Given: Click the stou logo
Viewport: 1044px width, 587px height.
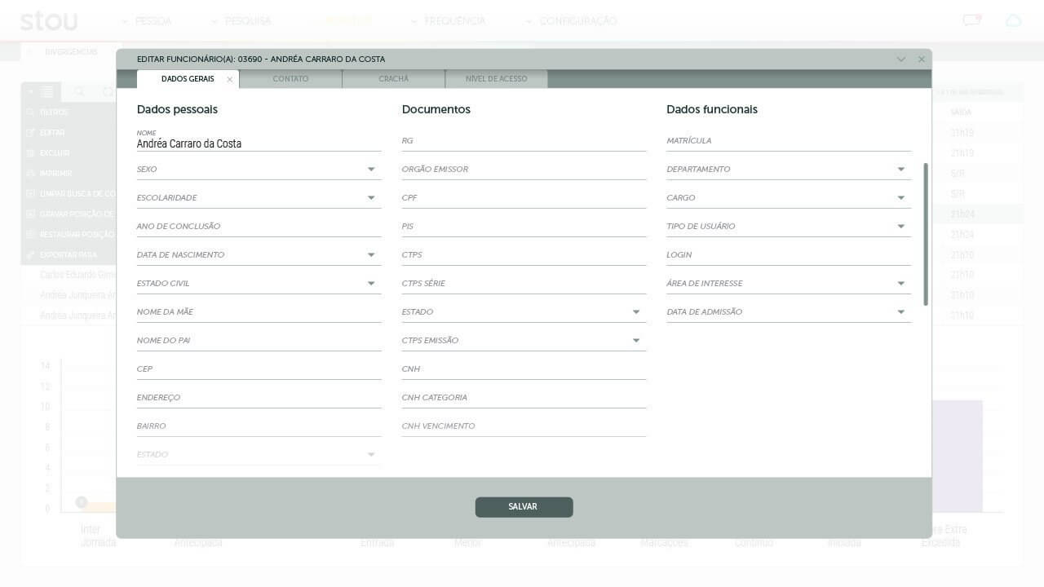Looking at the screenshot, I should click(x=49, y=20).
